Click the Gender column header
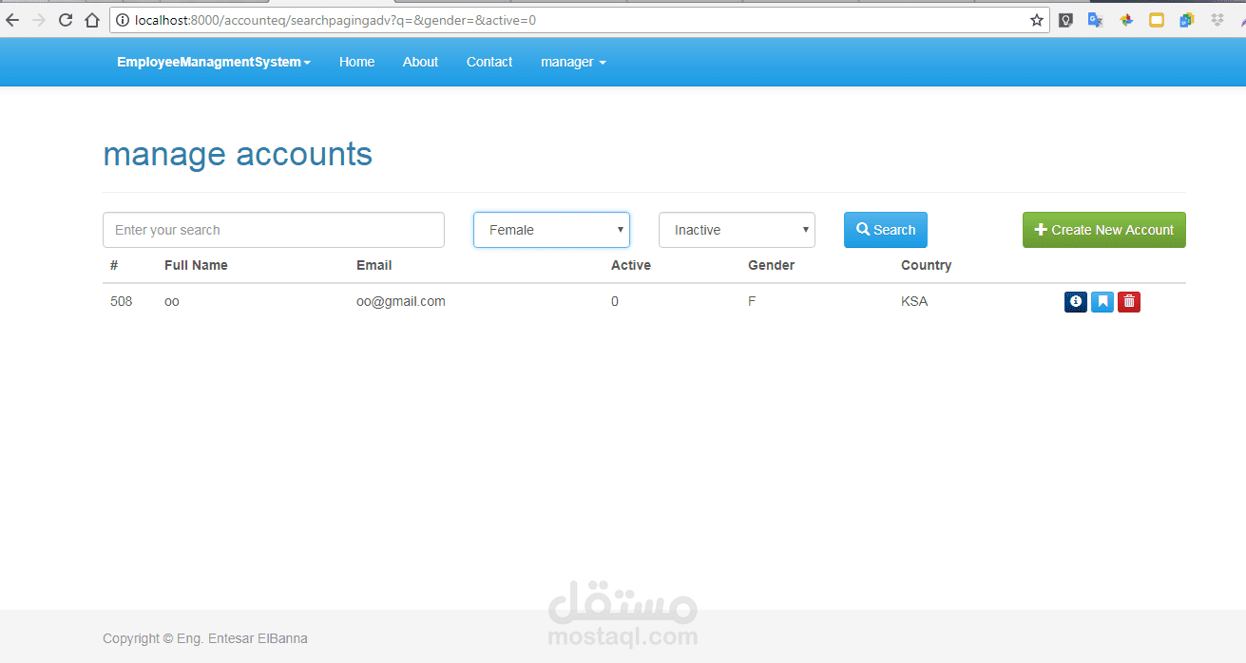Viewport: 1246px width, 663px height. point(771,265)
